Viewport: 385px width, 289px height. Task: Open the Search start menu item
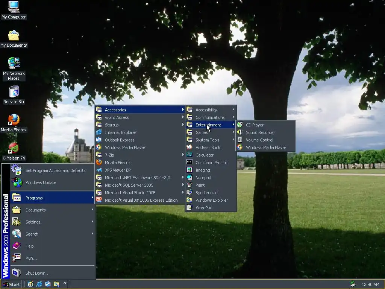[52, 234]
